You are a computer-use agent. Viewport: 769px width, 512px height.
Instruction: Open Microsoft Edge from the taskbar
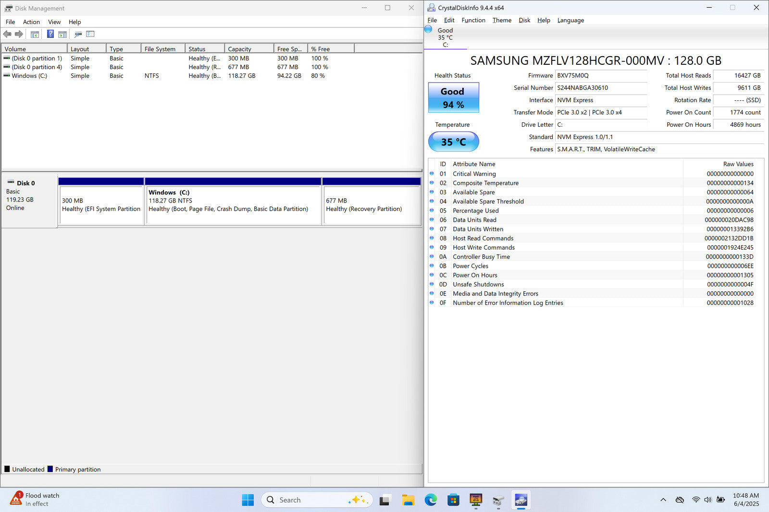[x=431, y=500]
